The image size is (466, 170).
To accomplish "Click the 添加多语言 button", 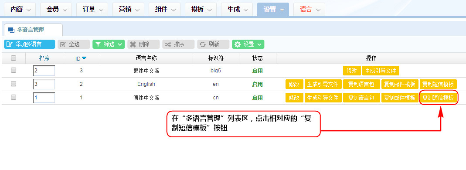I will (x=29, y=44).
